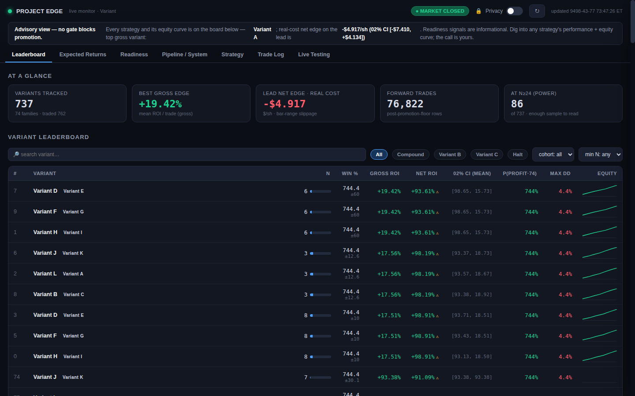Click the lock icon beside Privacy
Screen dimensions: 635x396
click(x=478, y=11)
